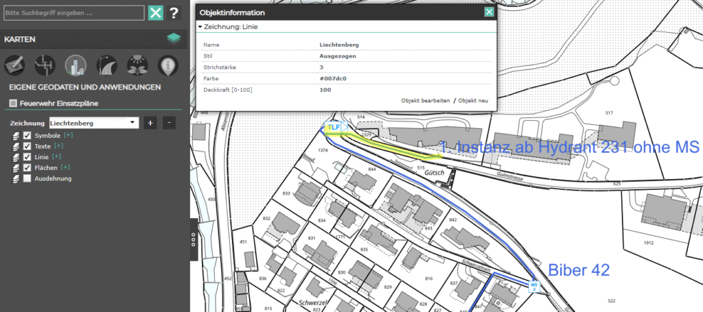Click in the search term input field
This screenshot has height=312, width=703.
[x=72, y=13]
